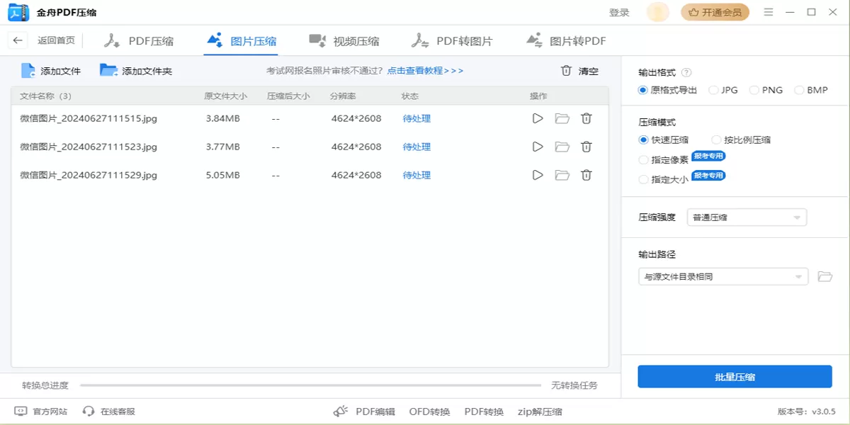Switch to PDF压缩 tab
The image size is (850, 425).
click(x=139, y=41)
